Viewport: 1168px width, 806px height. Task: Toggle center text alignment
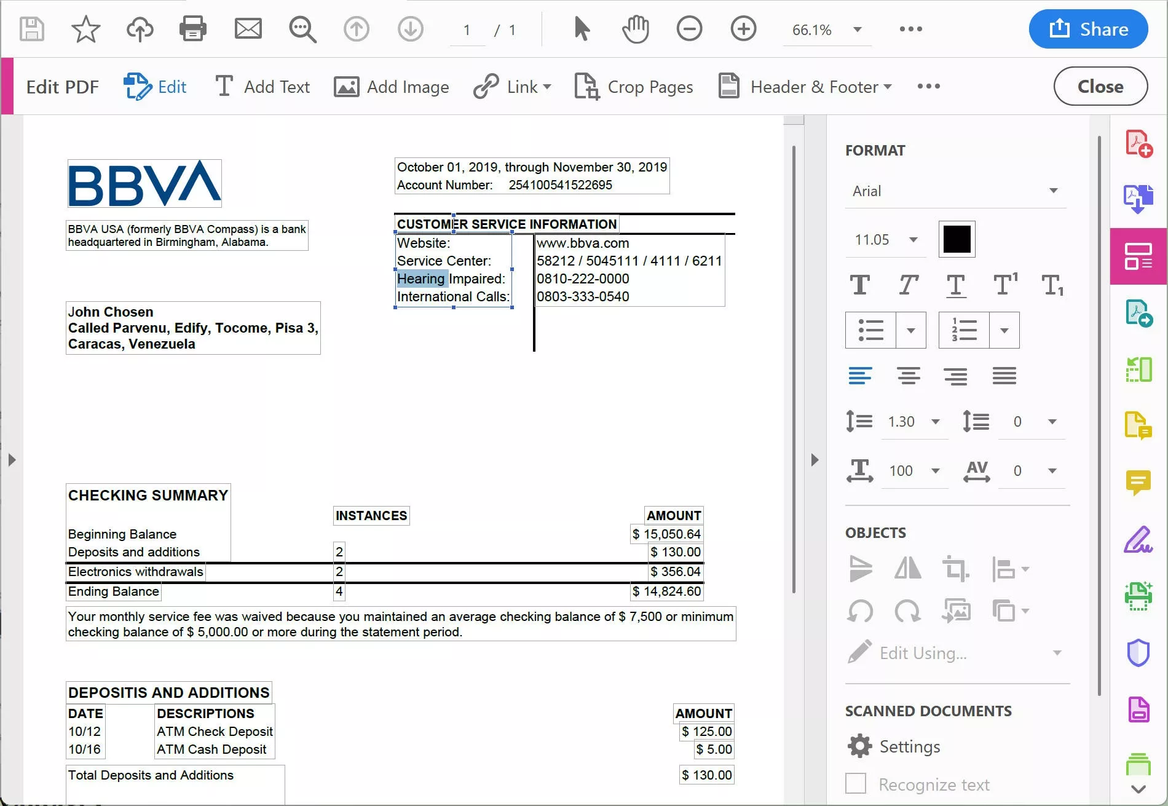point(908,376)
